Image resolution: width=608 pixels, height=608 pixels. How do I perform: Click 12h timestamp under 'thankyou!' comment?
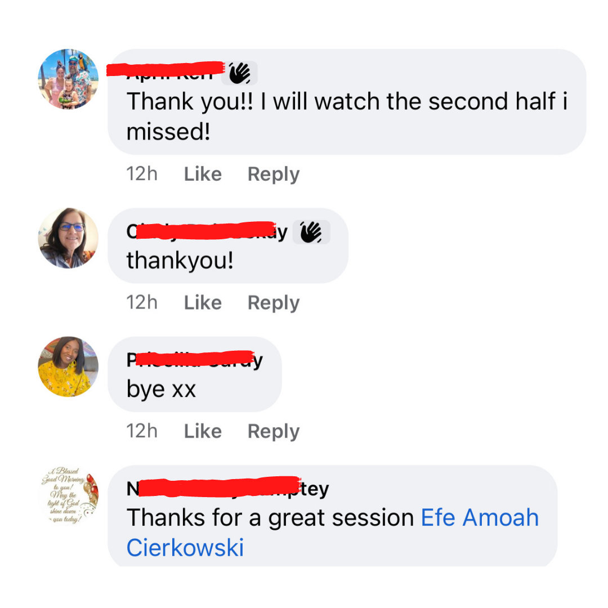(x=142, y=302)
